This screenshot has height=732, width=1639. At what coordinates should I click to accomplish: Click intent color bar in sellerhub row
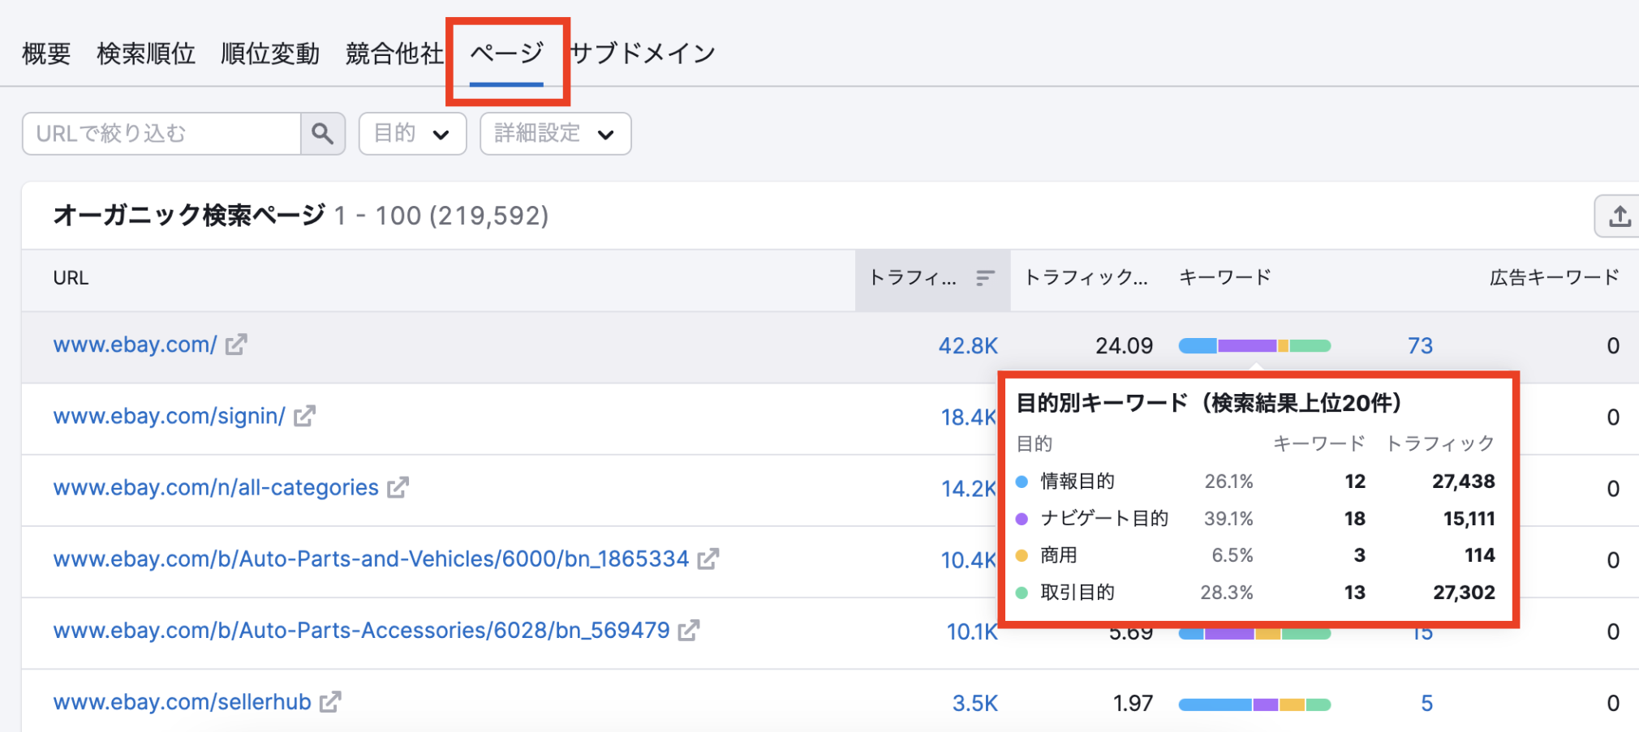tap(1254, 704)
